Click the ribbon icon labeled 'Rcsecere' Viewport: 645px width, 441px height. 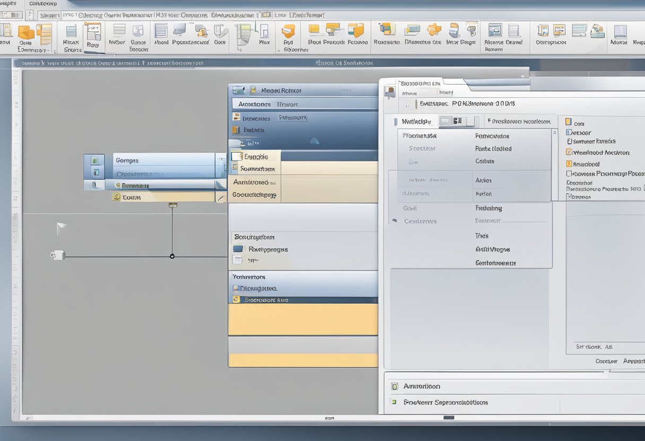[x=387, y=30]
